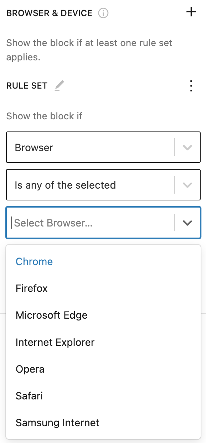Open the 'Is any of the selected' dropdown
This screenshot has height=443, width=206.
click(x=103, y=185)
